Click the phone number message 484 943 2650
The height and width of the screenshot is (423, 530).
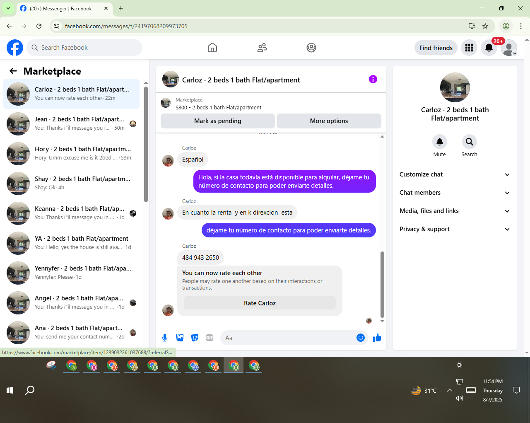click(200, 257)
